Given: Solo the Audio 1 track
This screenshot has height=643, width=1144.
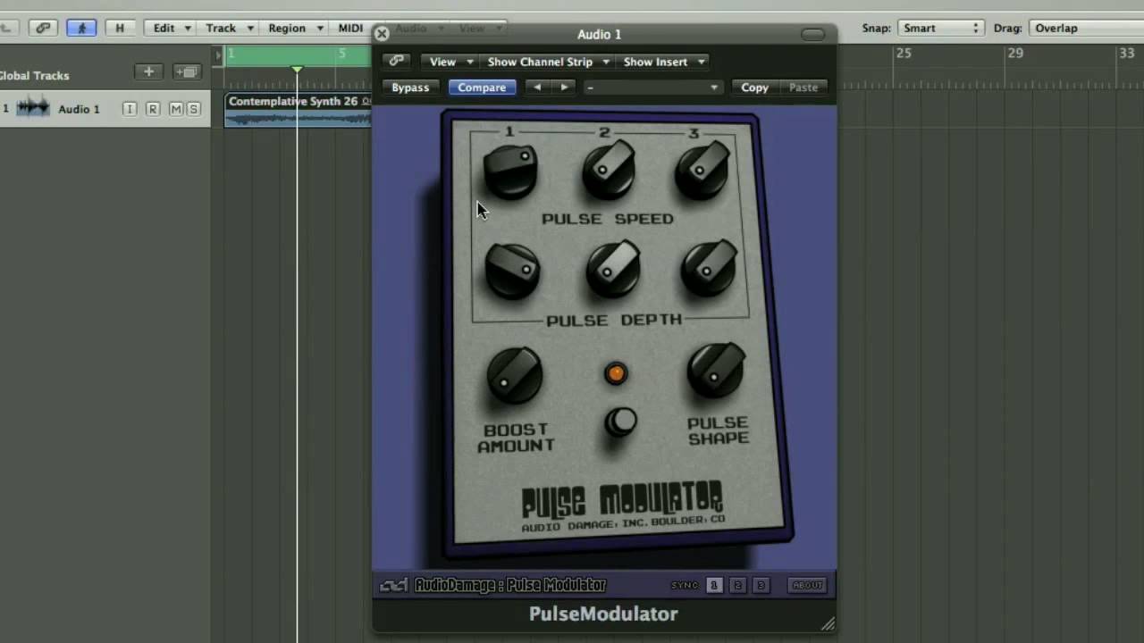Looking at the screenshot, I should [193, 109].
